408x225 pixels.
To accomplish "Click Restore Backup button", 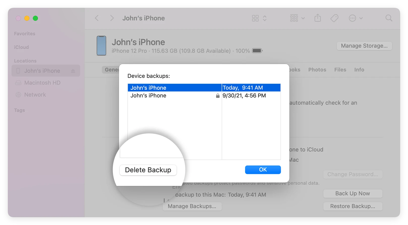I will (353, 206).
